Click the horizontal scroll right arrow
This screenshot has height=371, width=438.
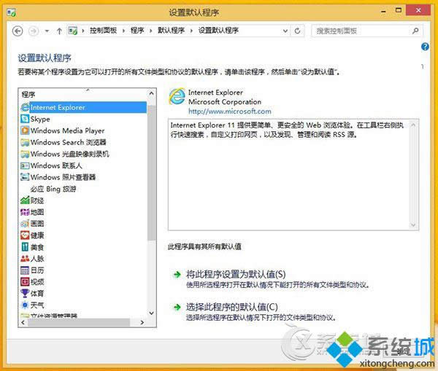142,322
